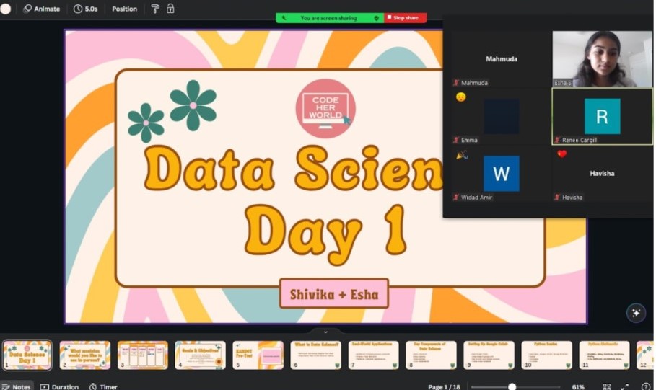Toggle the lock icon in toolbar

coord(170,9)
